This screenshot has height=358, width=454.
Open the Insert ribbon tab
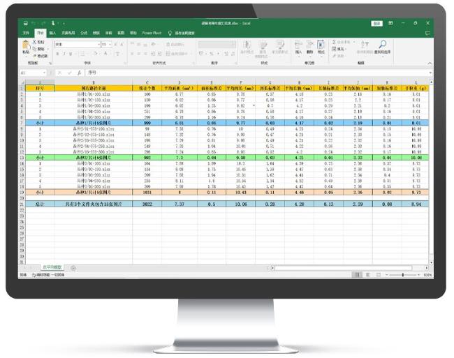(52, 33)
